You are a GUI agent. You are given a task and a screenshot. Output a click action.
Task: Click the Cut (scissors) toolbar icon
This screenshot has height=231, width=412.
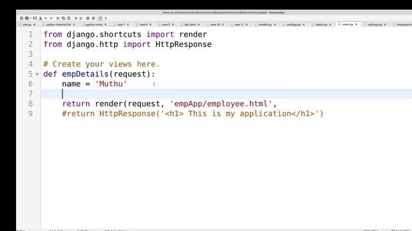pos(58,19)
